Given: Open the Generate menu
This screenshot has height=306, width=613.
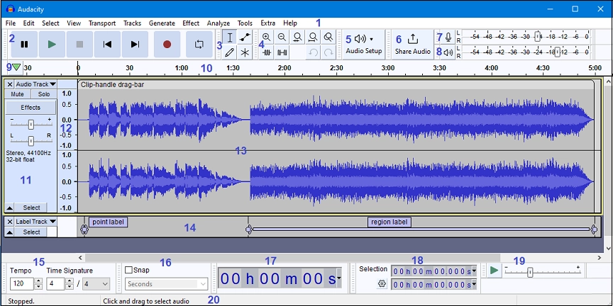Looking at the screenshot, I should pos(162,23).
